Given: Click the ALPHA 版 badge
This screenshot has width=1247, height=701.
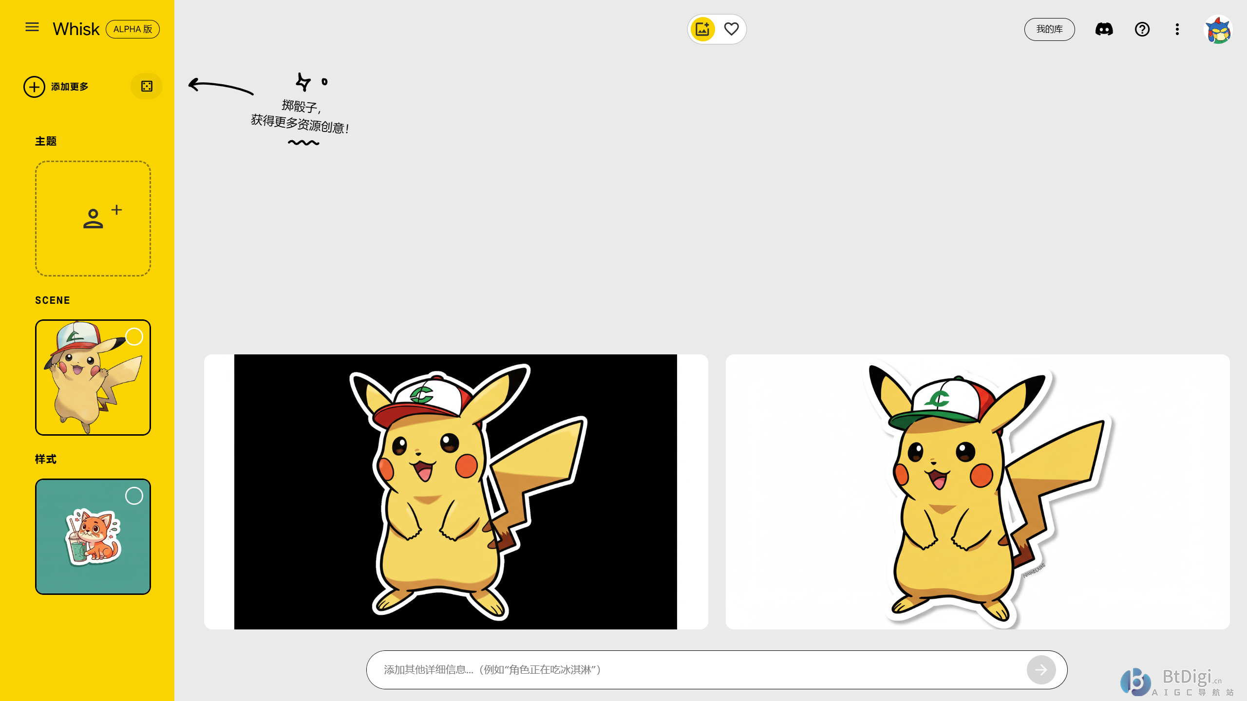Looking at the screenshot, I should [x=132, y=29].
